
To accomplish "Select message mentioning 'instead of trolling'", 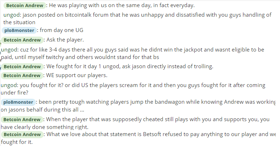I will (x=130, y=66).
